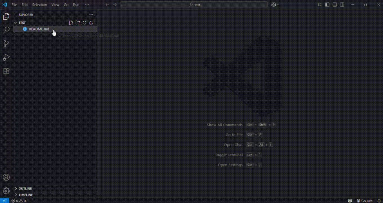Click the Show All Commands hint
Viewport: 383px width, 203px height.
click(x=224, y=125)
